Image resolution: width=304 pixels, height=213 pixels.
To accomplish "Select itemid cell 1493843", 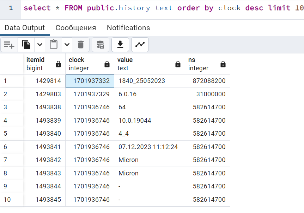I will click(x=44, y=173).
